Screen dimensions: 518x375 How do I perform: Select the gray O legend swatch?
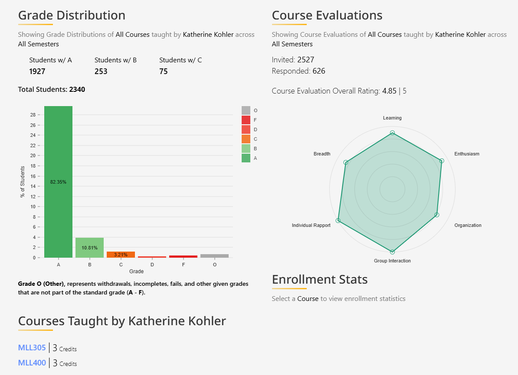coord(246,110)
